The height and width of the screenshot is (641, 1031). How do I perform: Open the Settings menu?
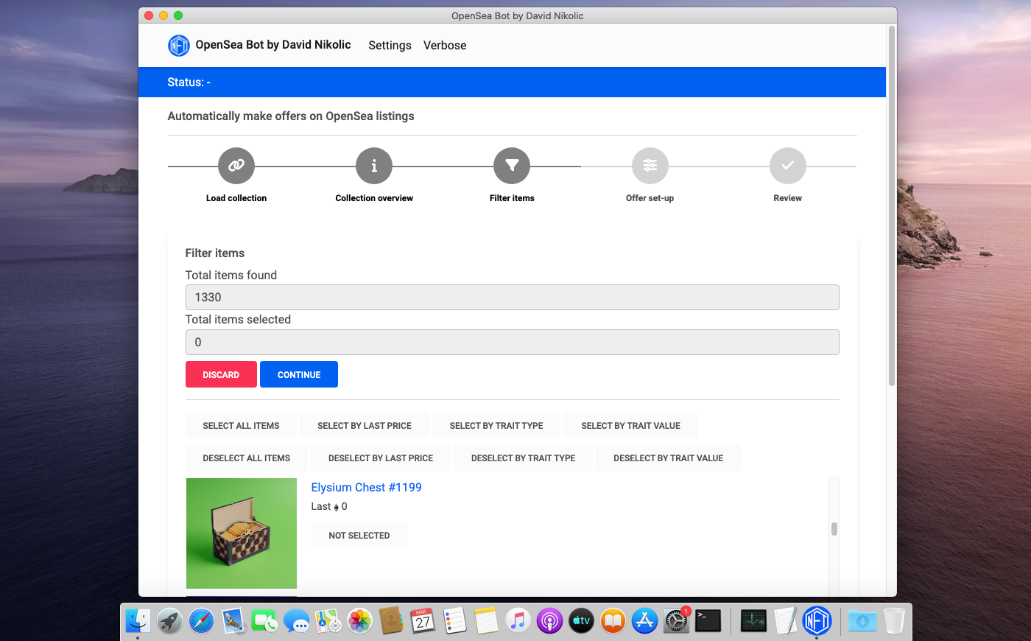(390, 46)
